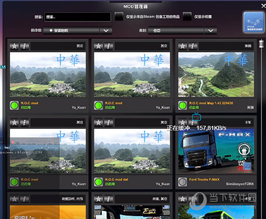Click the 已启用 status under R.O.C mod def
This screenshot has width=266, height=219.
click(x=110, y=184)
